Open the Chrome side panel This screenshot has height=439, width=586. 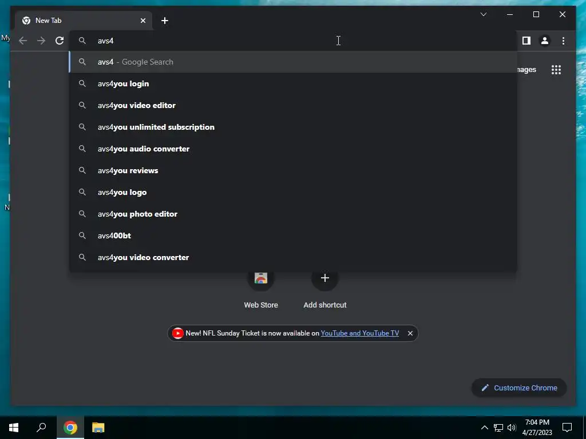click(526, 41)
